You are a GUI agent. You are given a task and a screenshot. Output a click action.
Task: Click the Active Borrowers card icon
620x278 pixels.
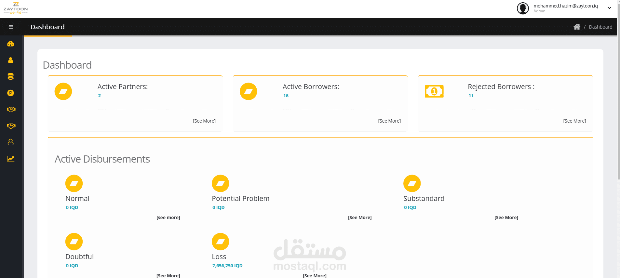[x=249, y=91]
